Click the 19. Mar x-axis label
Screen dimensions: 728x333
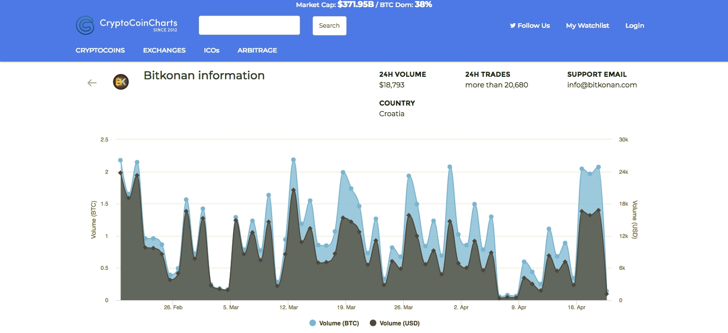[x=346, y=307]
